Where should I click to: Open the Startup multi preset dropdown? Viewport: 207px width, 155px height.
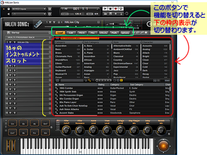[x=50, y=33]
